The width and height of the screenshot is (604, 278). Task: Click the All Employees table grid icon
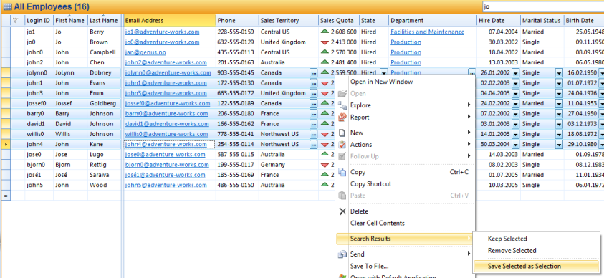click(x=7, y=7)
